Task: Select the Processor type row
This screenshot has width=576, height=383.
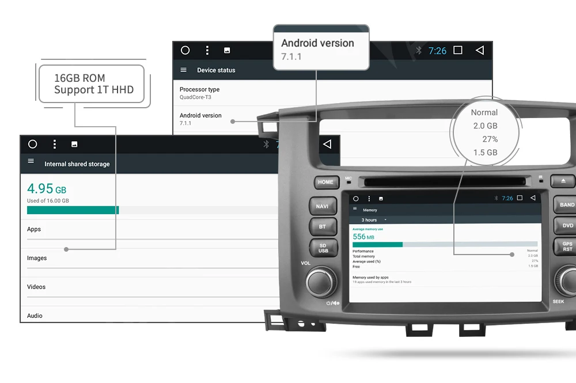Action: tap(332, 93)
